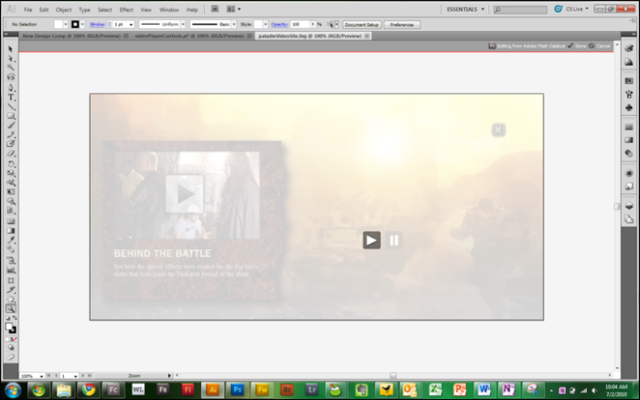640x400 pixels.
Task: Open the zoom level dropdown at bottom
Action: click(41, 376)
